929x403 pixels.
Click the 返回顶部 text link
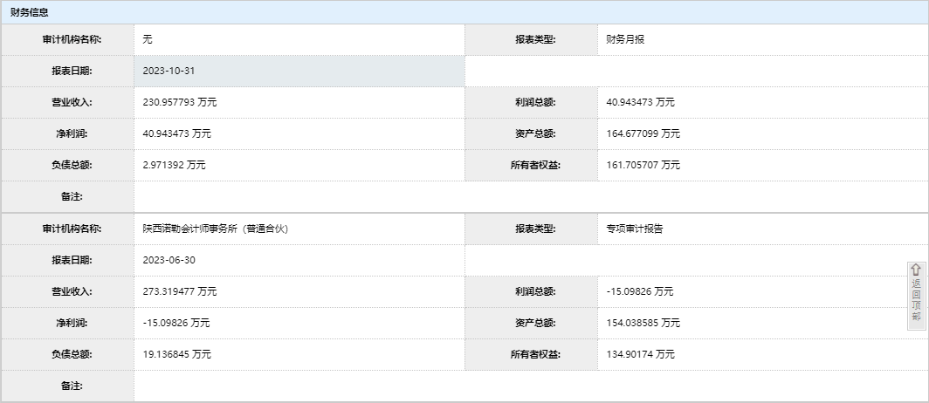[x=916, y=300]
